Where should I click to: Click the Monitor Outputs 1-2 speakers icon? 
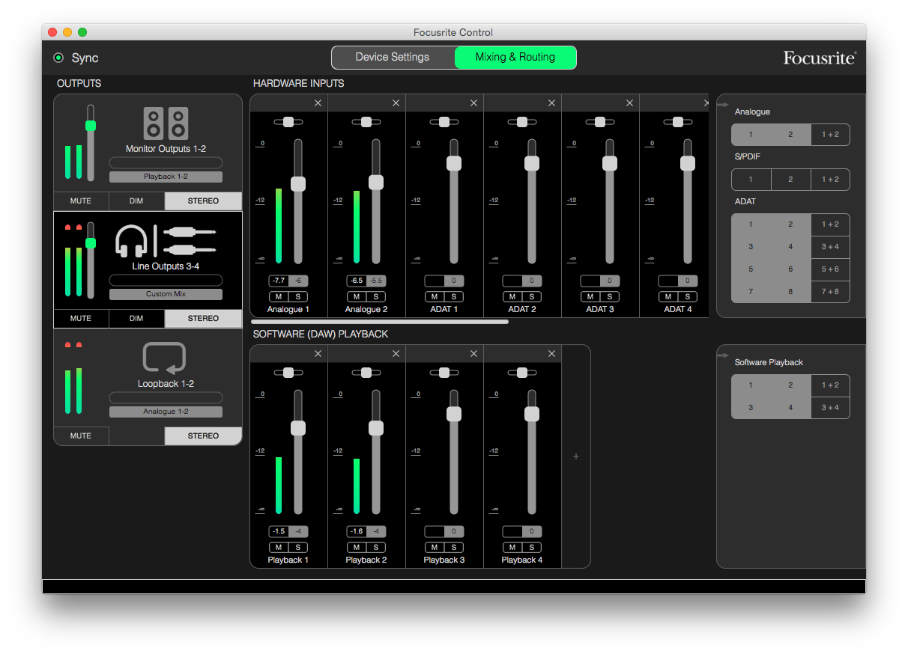click(x=166, y=123)
